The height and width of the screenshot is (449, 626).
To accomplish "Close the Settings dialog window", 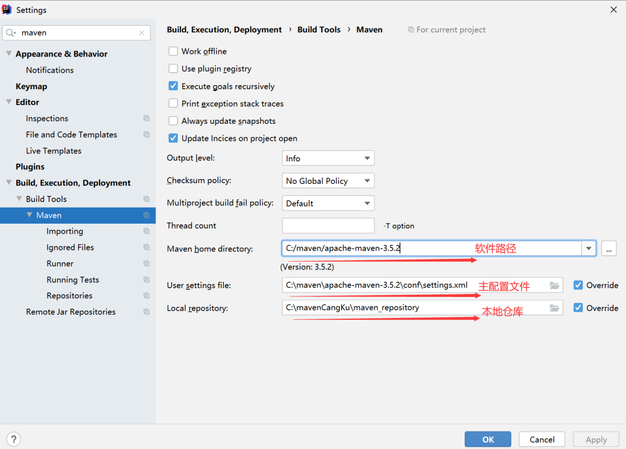I will tap(614, 9).
